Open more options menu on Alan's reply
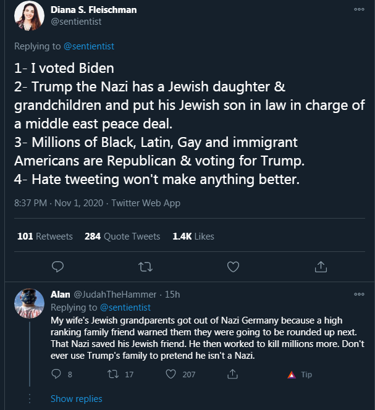Viewport: 375px width, 410px height. 359,294
